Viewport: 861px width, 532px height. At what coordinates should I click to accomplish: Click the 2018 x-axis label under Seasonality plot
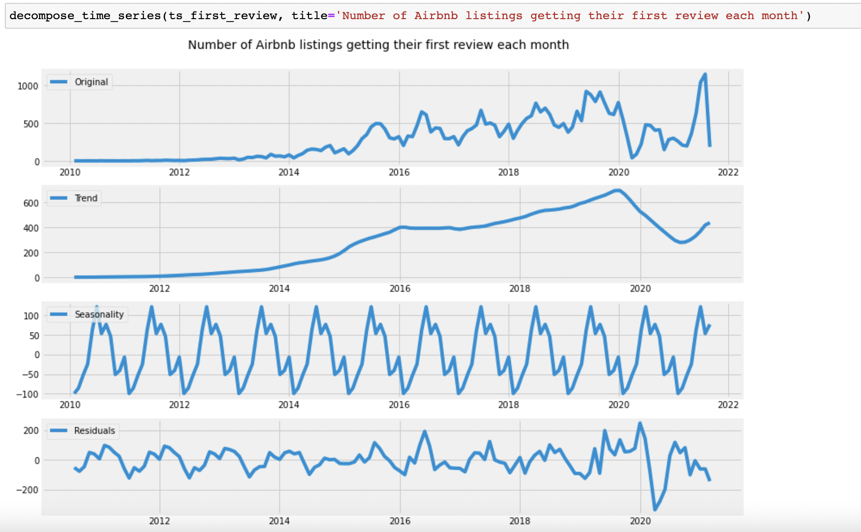tap(508, 405)
